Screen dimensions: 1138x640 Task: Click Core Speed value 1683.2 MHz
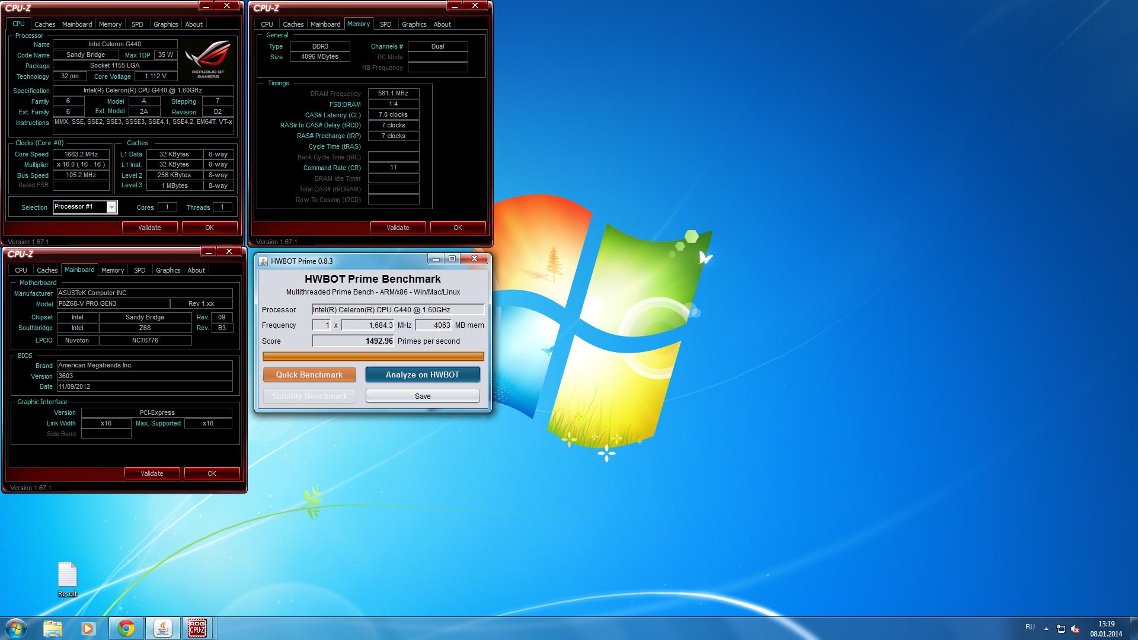81,154
